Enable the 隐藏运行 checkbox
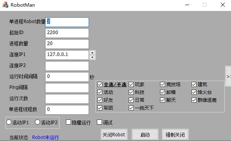 68,122
